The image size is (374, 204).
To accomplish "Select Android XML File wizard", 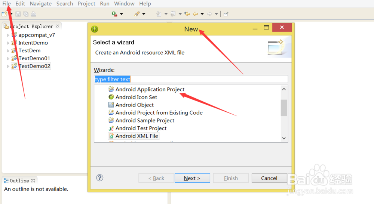I will click(x=137, y=136).
